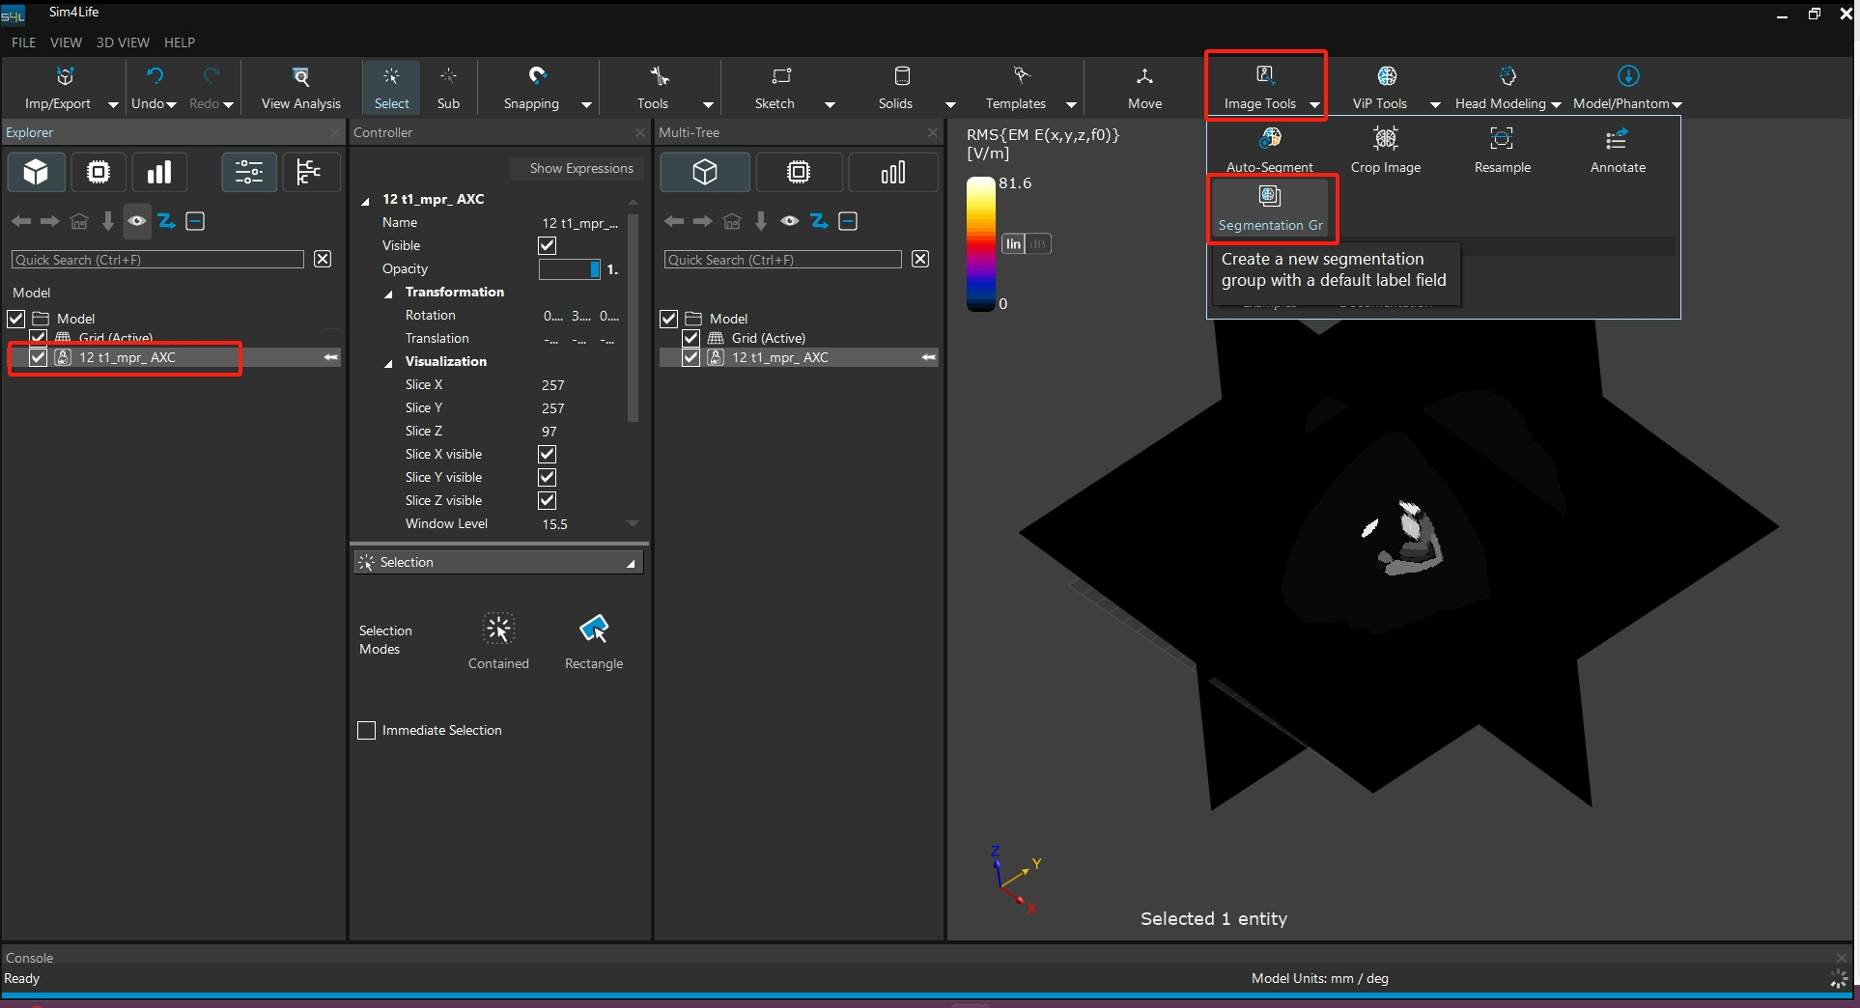
Task: Click the Explorer Quick Search field
Action: click(158, 260)
